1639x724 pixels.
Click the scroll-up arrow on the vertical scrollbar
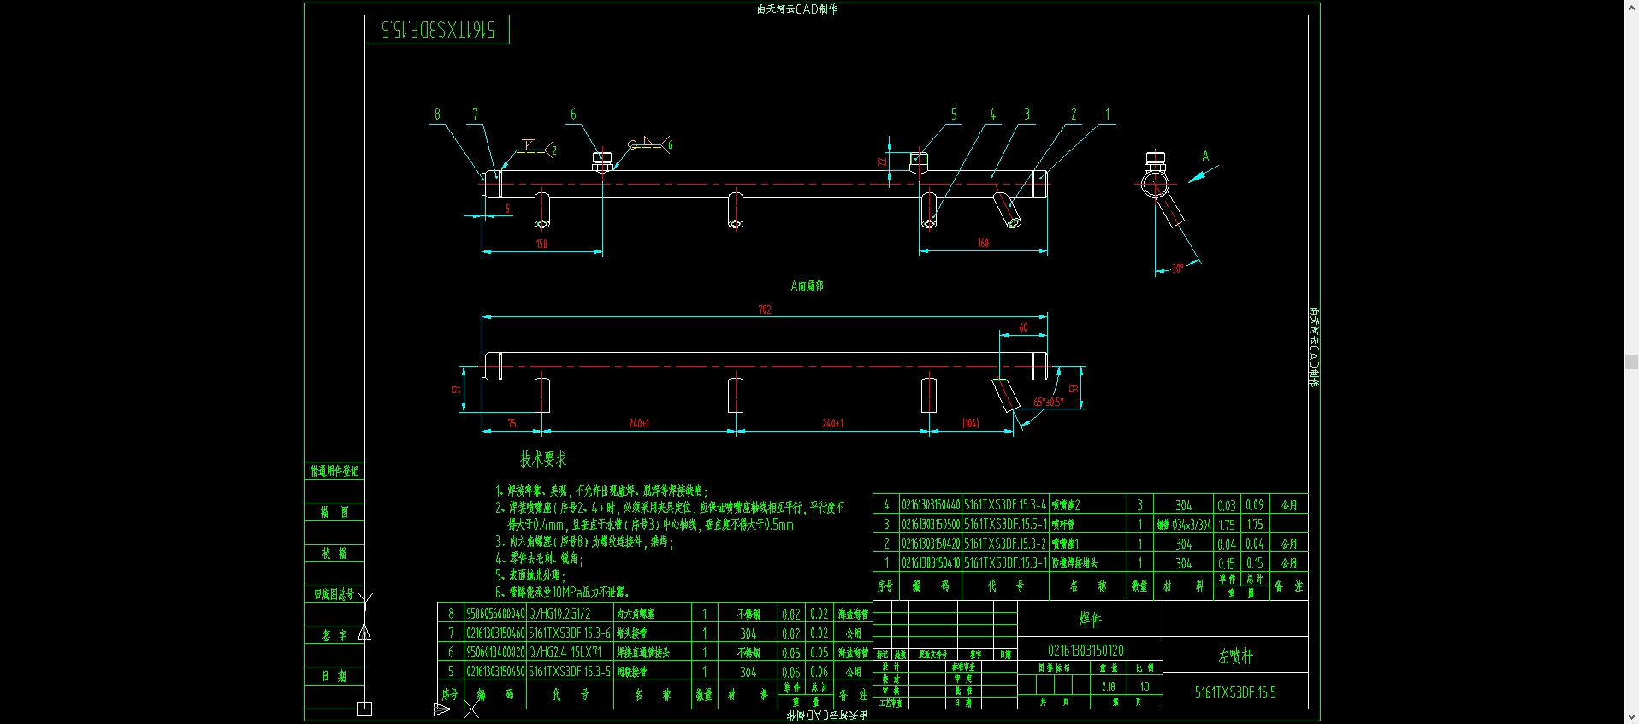(x=1631, y=7)
